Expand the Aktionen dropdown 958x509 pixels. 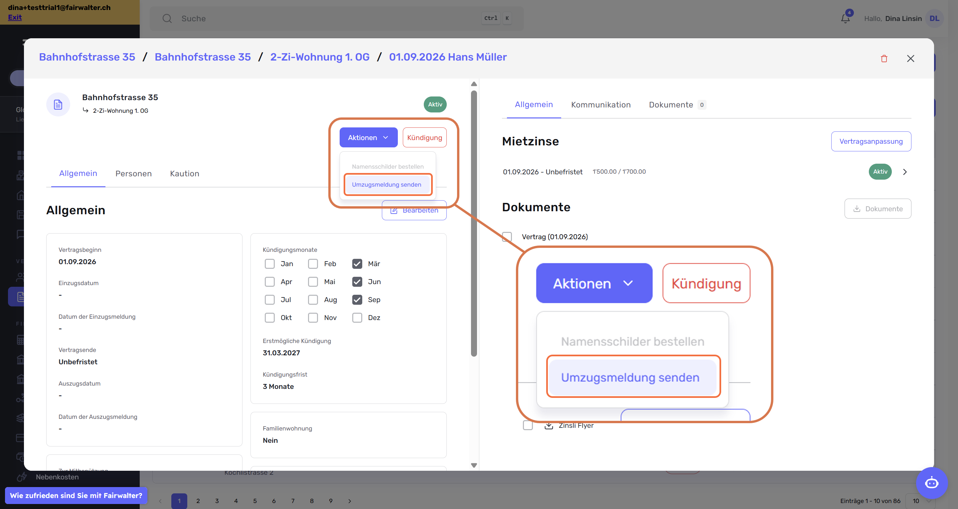click(368, 137)
